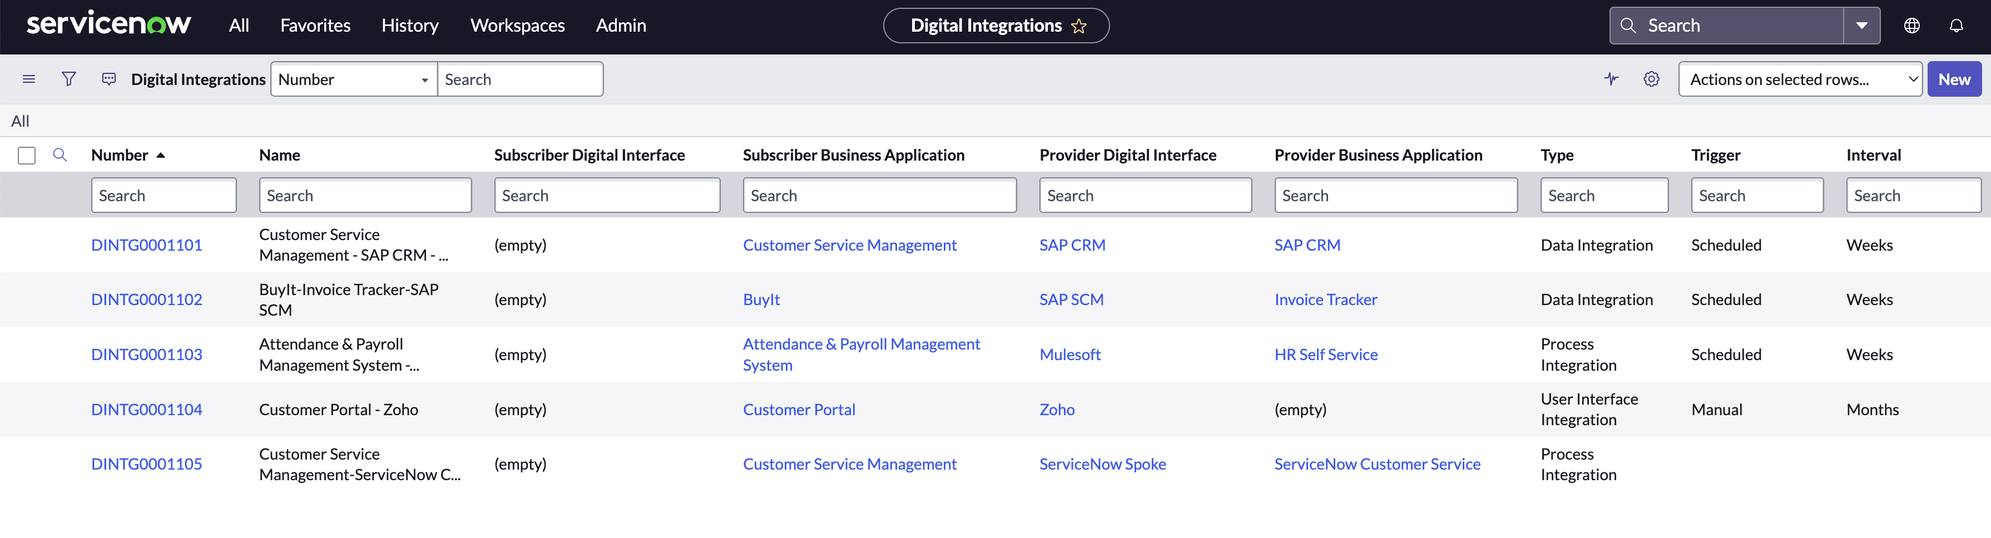Open the BuyIt subscriber application link
Viewport: 1991px width, 538px height.
click(x=761, y=300)
